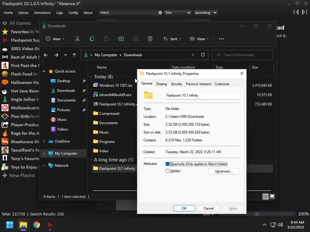This screenshot has height=232, width=310.
Task: Select Windows 10 1507.iso file
Action: click(x=116, y=85)
